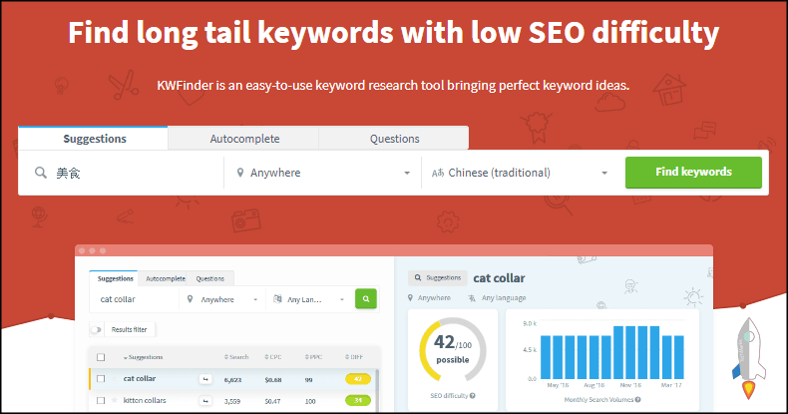788x414 pixels.
Task: Click the green search icon button in preview
Action: tap(366, 298)
